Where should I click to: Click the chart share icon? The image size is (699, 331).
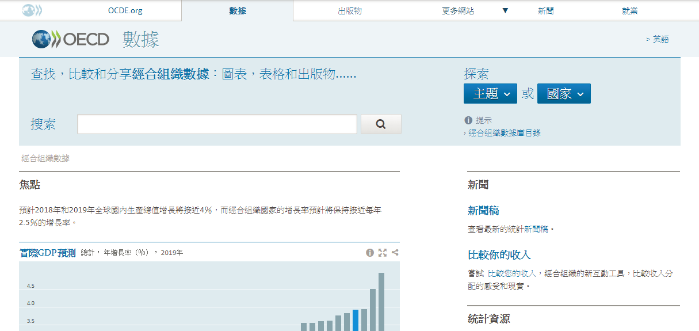(395, 253)
